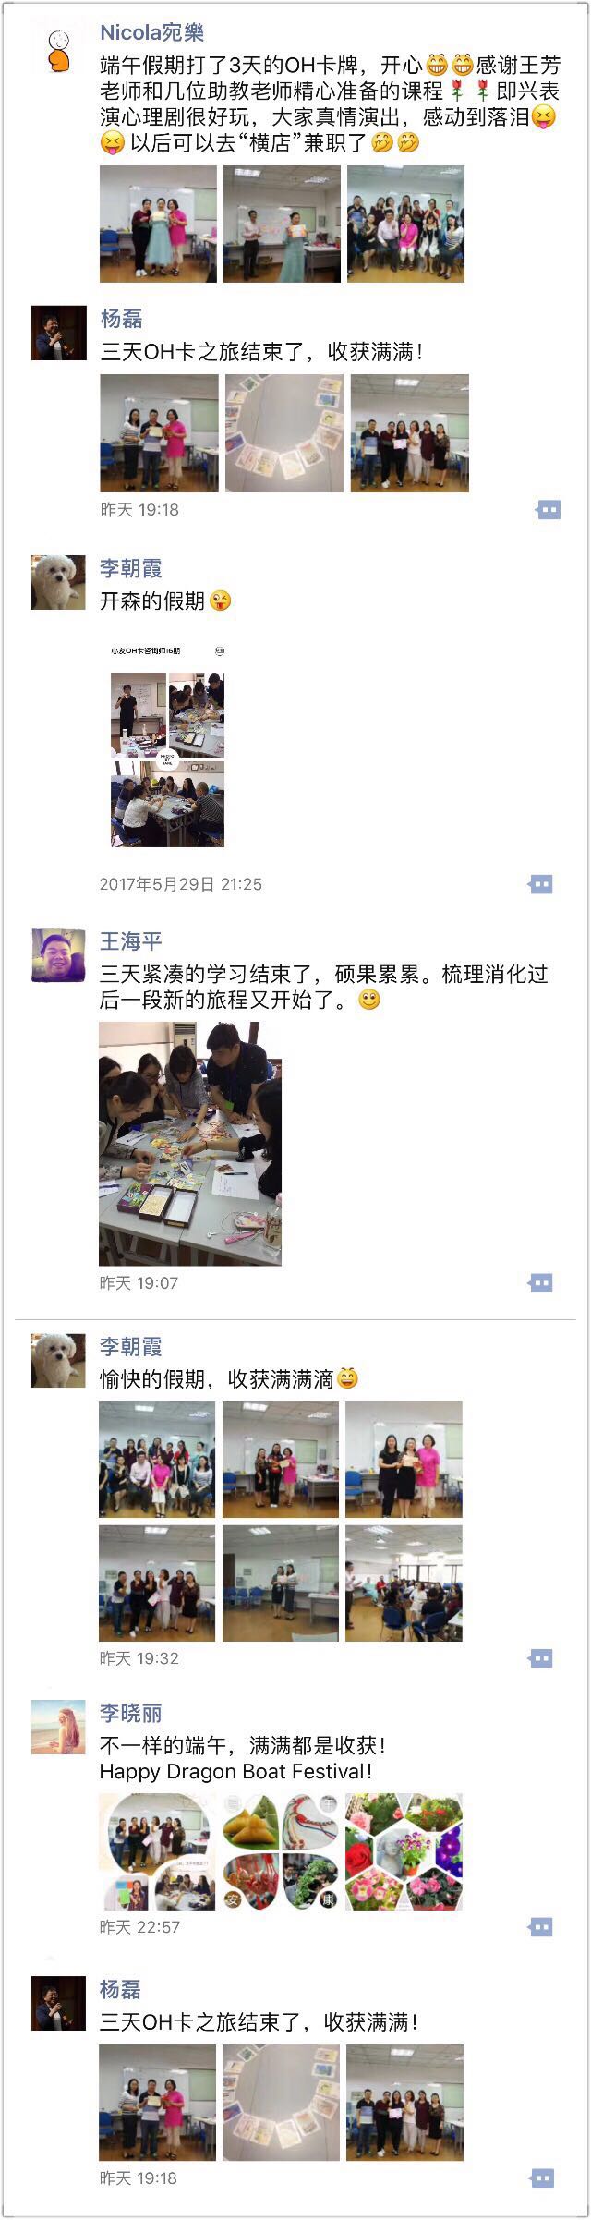The image size is (591, 2220).
Task: Click the 王海平 name link
Action: 130,941
